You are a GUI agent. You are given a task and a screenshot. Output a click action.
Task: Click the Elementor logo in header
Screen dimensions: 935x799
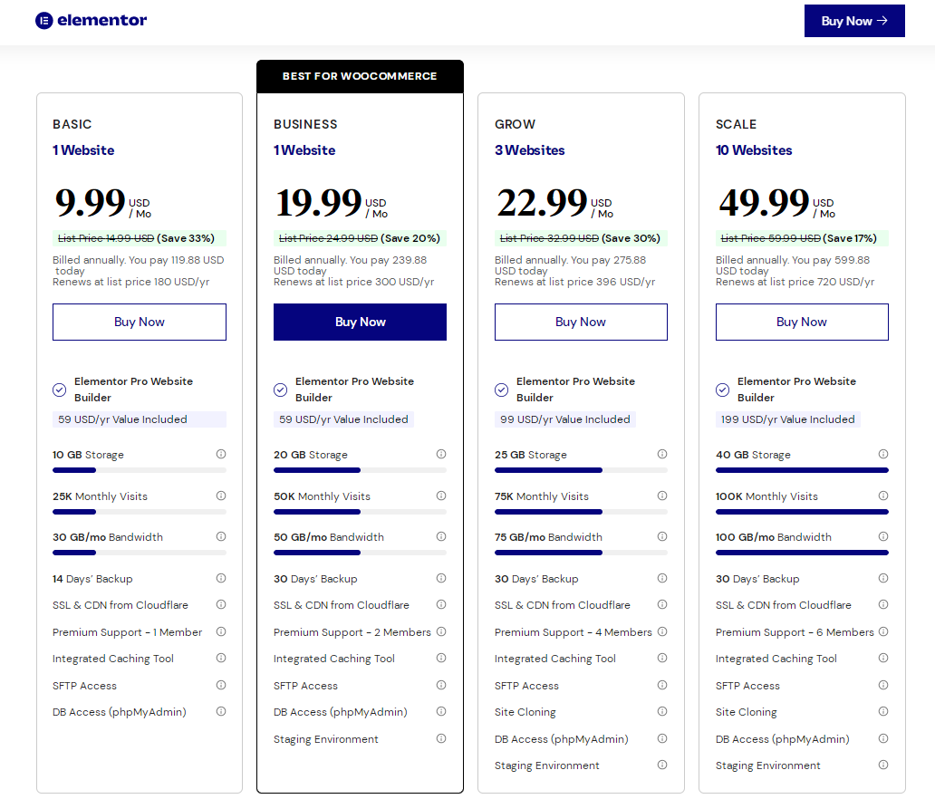[x=91, y=20]
